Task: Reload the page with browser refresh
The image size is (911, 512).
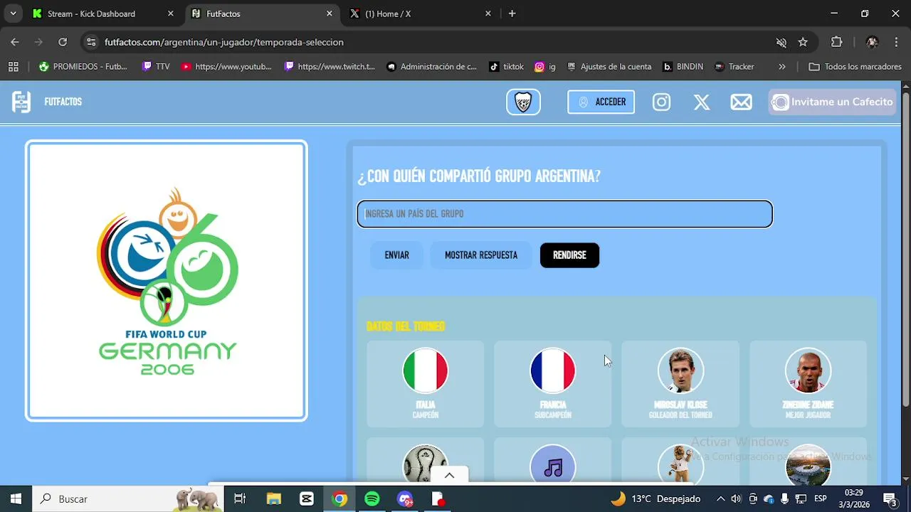Action: point(63,42)
